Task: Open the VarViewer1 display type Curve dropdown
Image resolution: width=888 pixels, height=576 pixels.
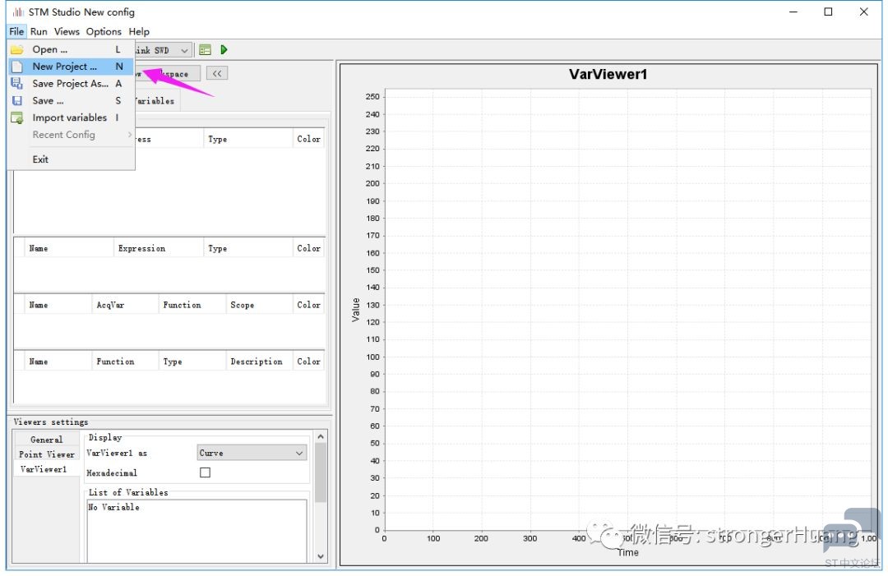Action: (252, 453)
